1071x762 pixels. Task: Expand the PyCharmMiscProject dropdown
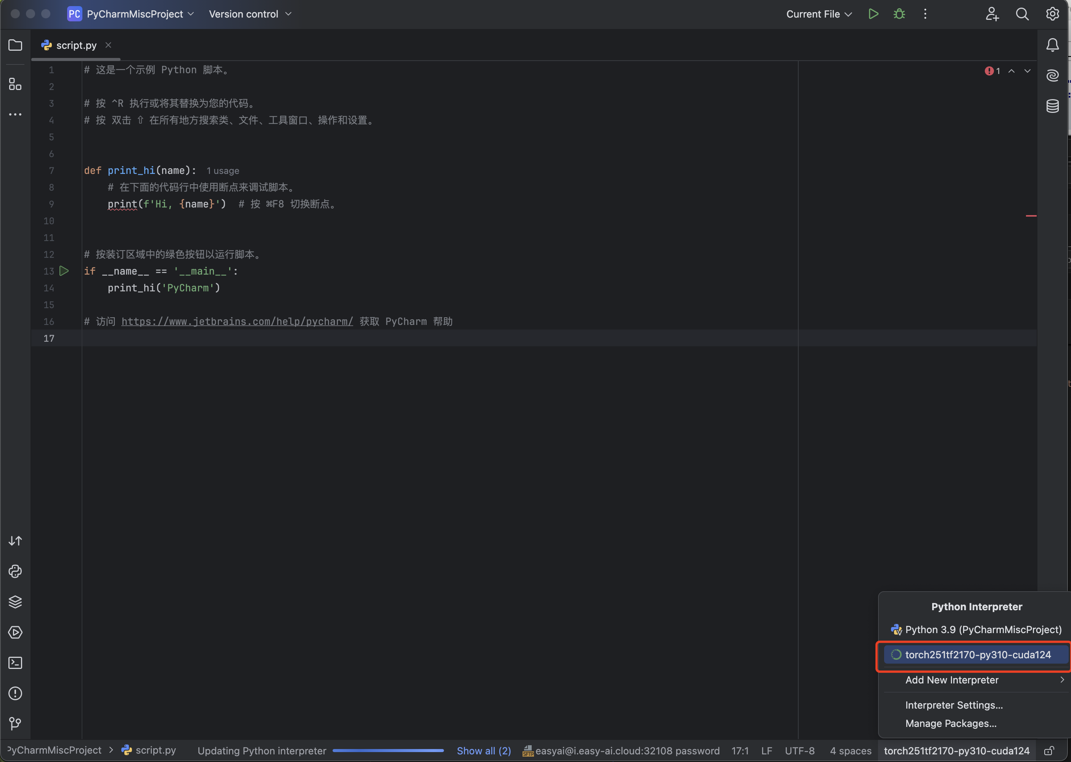[140, 14]
